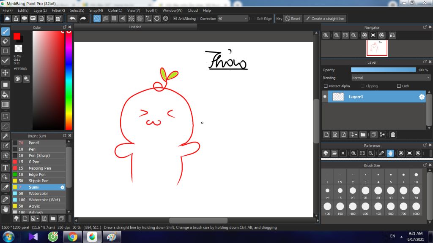The width and height of the screenshot is (433, 243).
Task: Zoom in using Navigator panel
Action: coord(336,35)
